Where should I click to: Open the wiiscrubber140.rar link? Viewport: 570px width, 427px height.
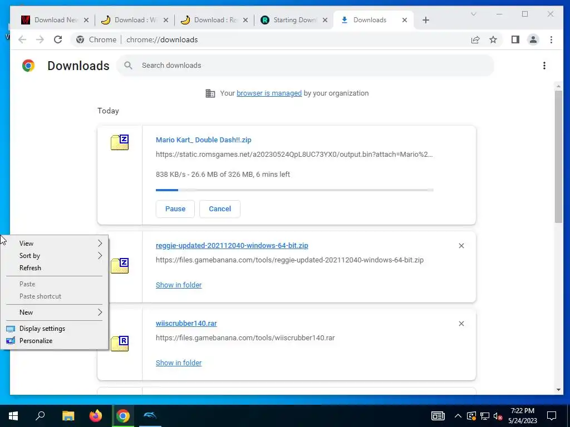pos(186,324)
